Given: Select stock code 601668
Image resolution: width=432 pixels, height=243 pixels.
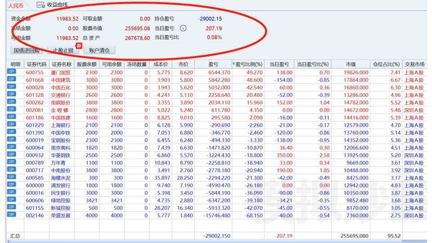Looking at the screenshot, I should 35,80.
